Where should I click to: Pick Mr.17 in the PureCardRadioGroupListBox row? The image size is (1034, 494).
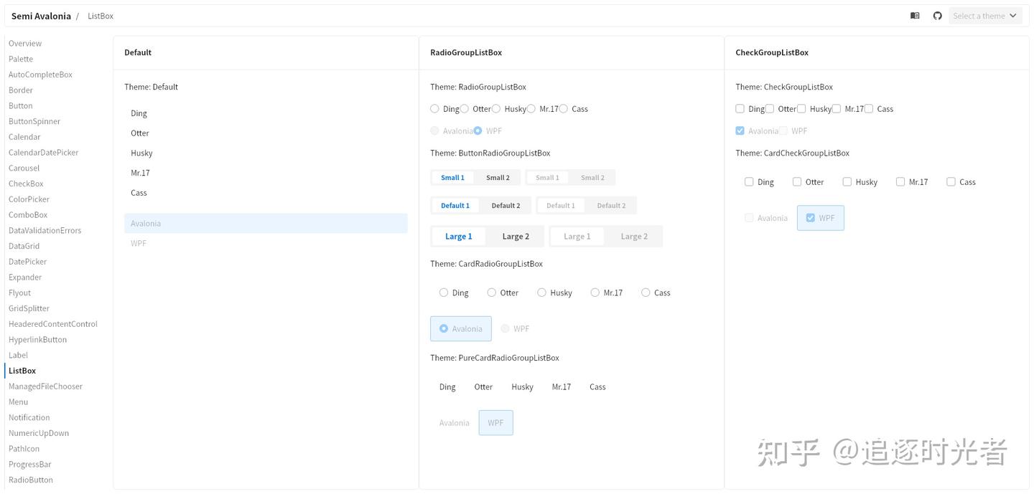pyautogui.click(x=562, y=387)
